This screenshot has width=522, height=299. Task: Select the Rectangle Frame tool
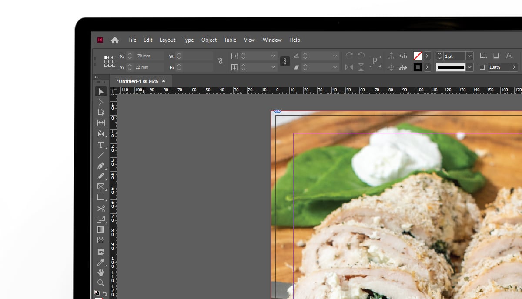click(x=101, y=186)
